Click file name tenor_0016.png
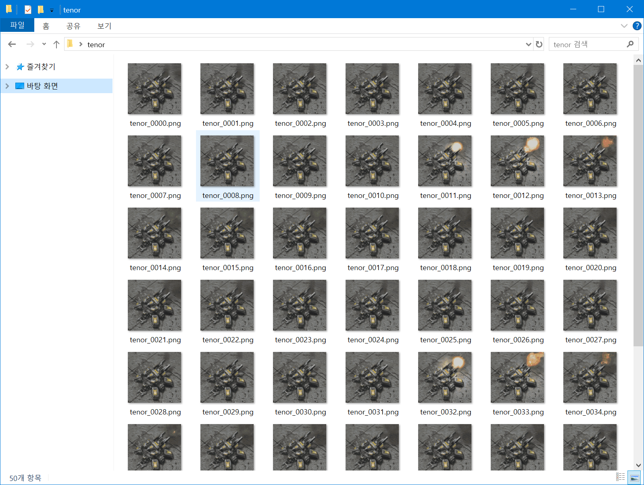Screen dimensions: 644x485 (x=300, y=268)
